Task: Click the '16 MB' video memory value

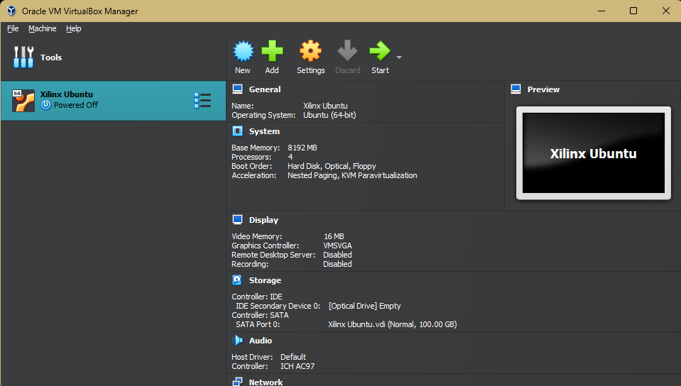Action: [x=334, y=236]
